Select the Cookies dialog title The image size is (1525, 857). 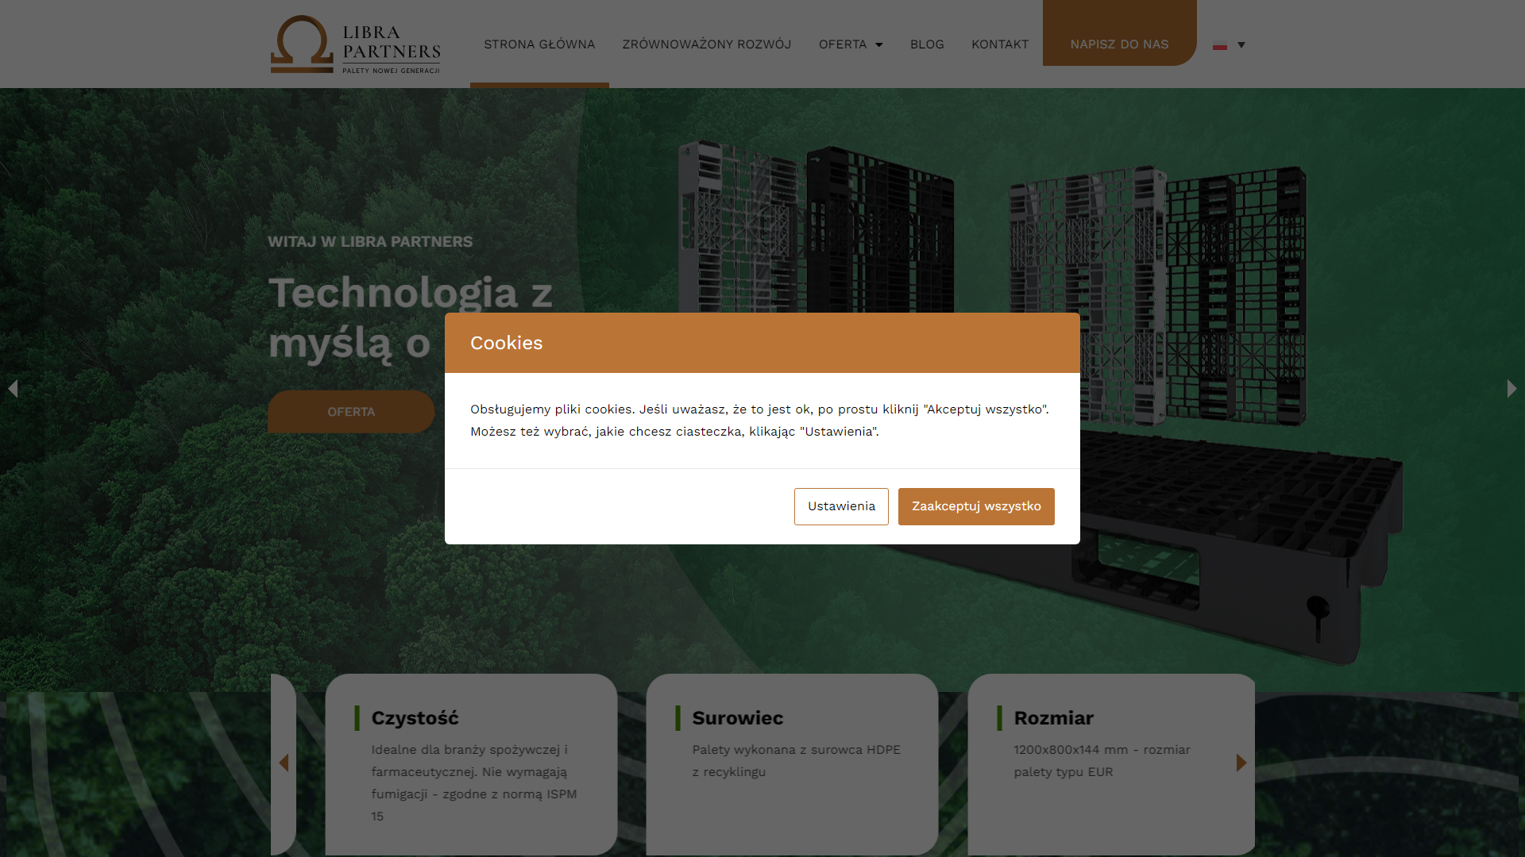[507, 343]
